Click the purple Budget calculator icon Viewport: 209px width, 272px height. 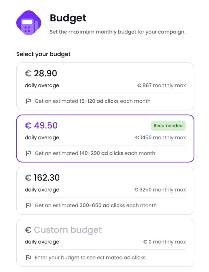pos(29,23)
